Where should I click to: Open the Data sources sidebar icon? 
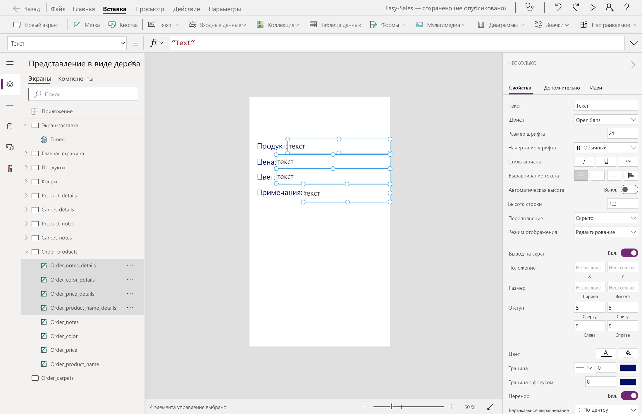10,126
